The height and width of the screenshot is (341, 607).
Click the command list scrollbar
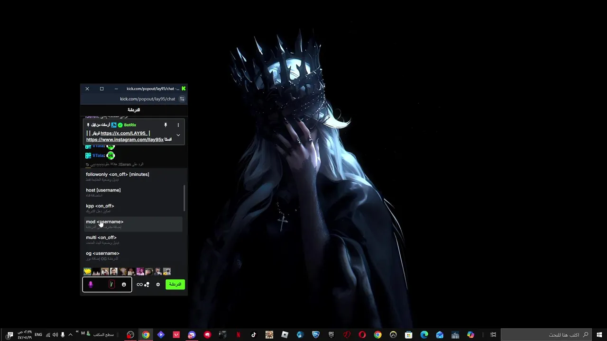184,198
